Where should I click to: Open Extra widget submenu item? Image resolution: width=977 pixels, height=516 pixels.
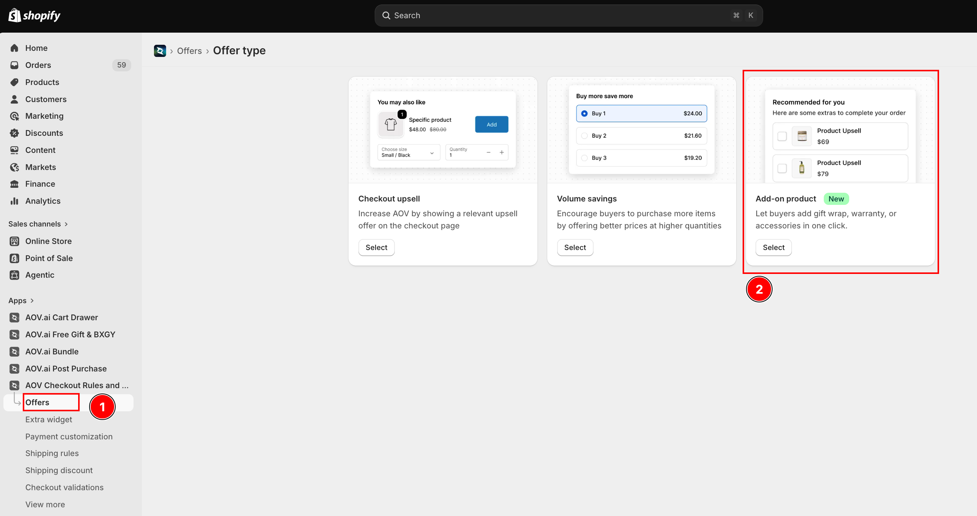pos(49,419)
